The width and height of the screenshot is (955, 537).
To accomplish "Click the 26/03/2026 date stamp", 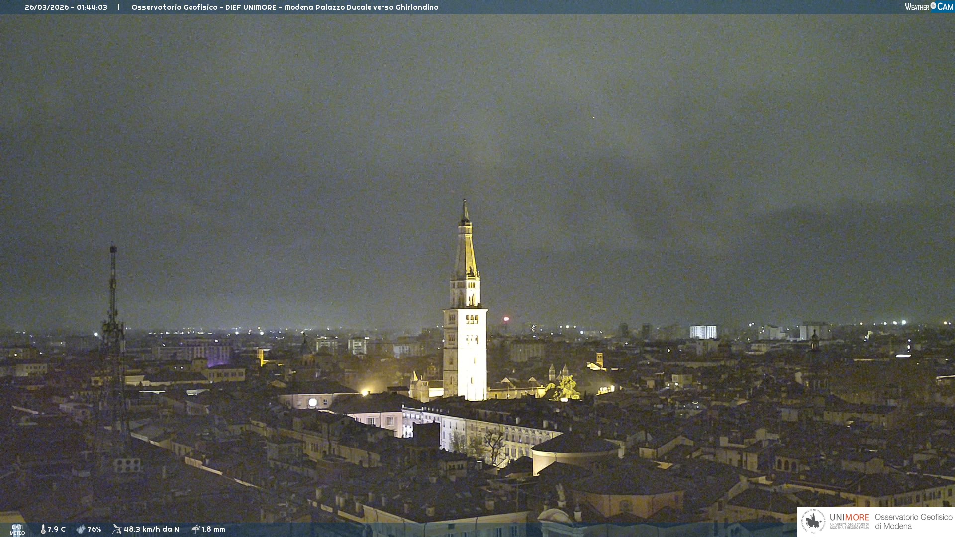I will click(x=47, y=7).
